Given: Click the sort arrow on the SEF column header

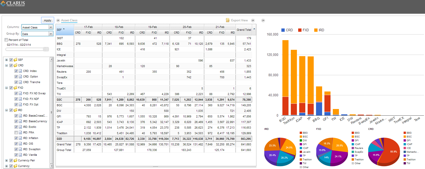Looking at the screenshot, I should (64, 29).
